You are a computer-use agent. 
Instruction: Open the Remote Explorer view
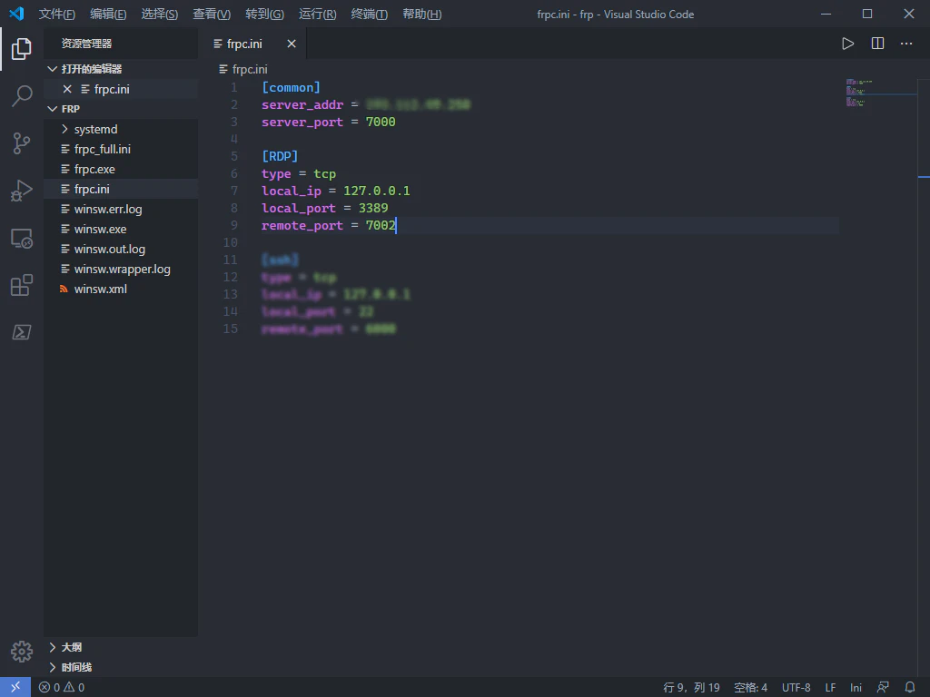22,239
